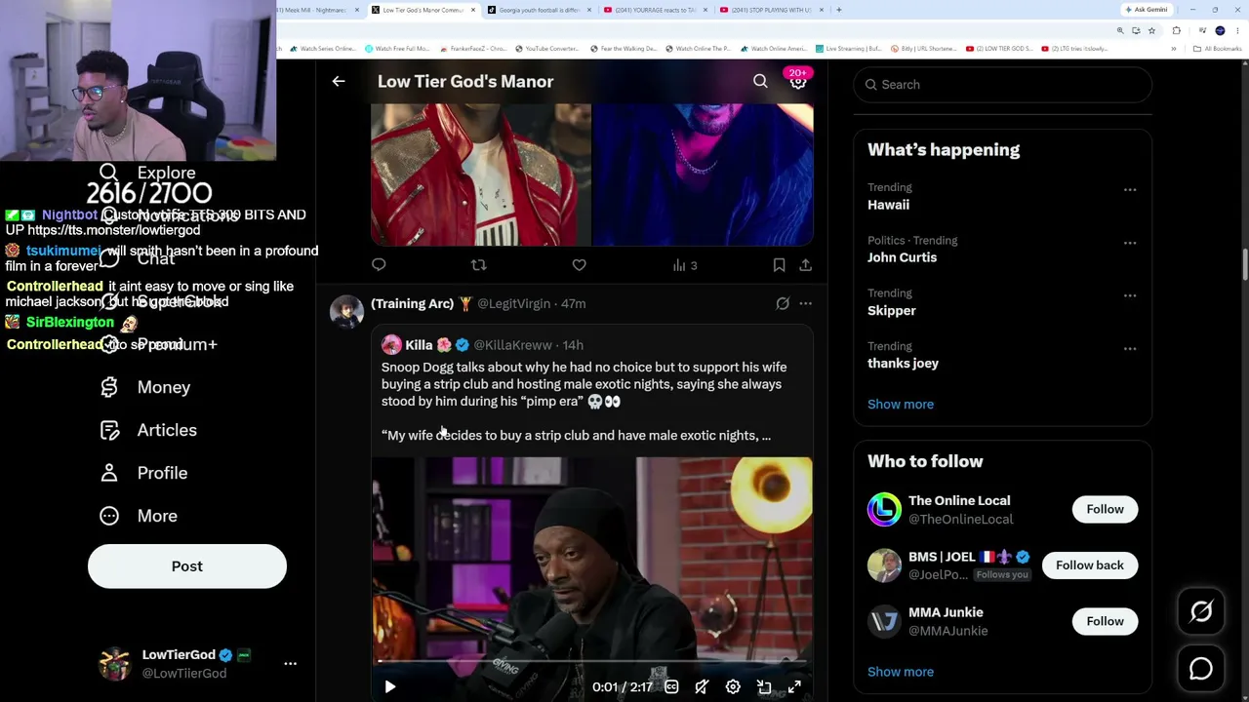1249x702 pixels.
Task: Open community notifications settings icon
Action: 798,82
